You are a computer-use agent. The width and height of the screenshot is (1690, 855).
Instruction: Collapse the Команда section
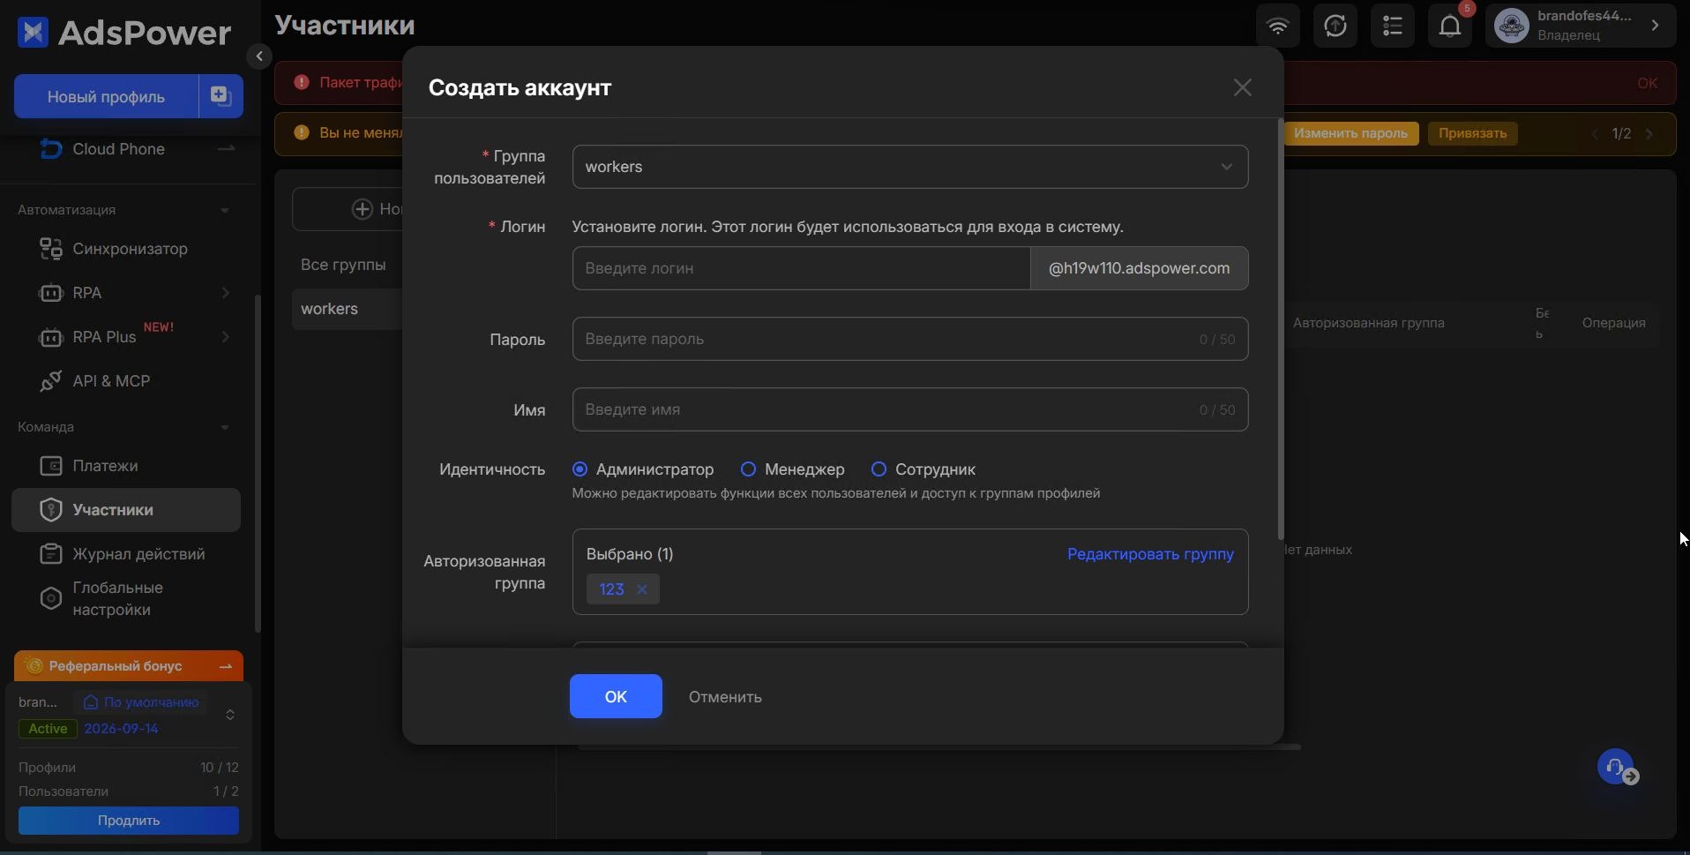[x=225, y=427]
